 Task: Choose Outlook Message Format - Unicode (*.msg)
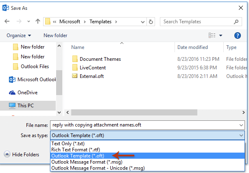[x=147, y=168]
